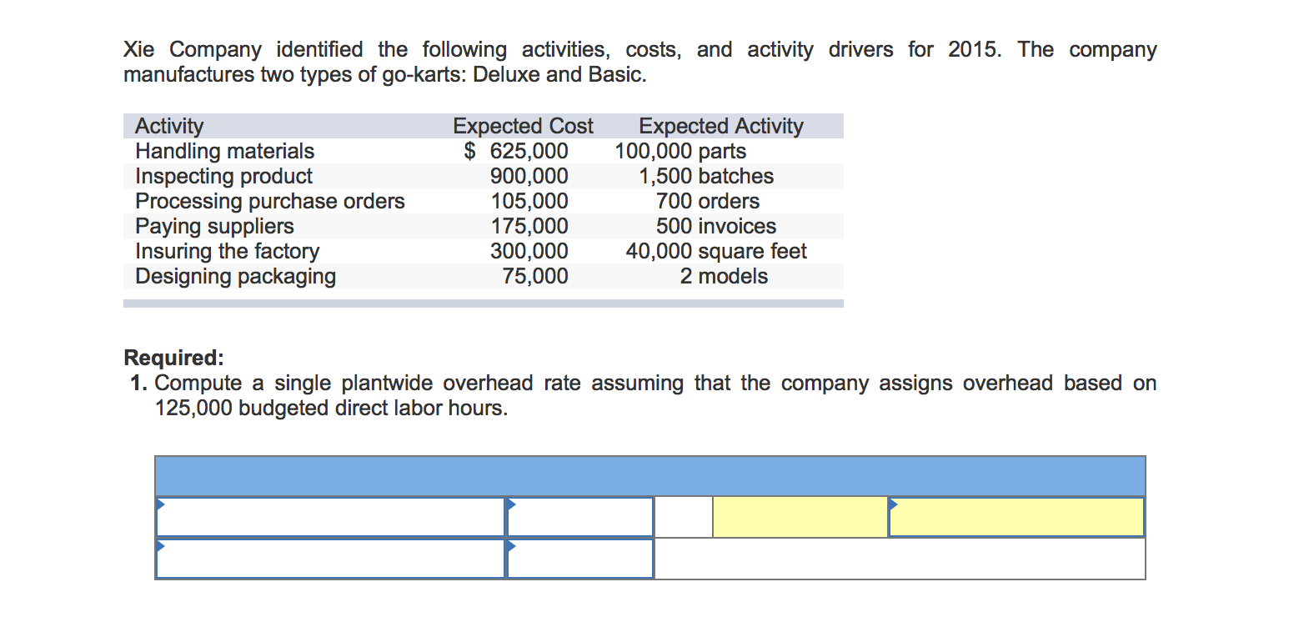Select the 'Insuring the factory' row label
The height and width of the screenshot is (627, 1314).
[227, 251]
